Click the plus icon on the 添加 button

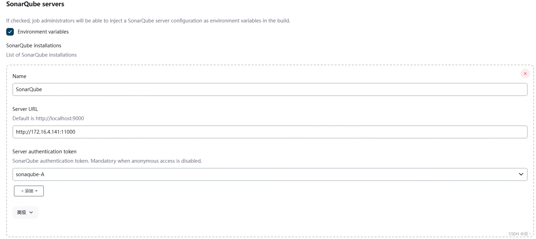(x=23, y=191)
